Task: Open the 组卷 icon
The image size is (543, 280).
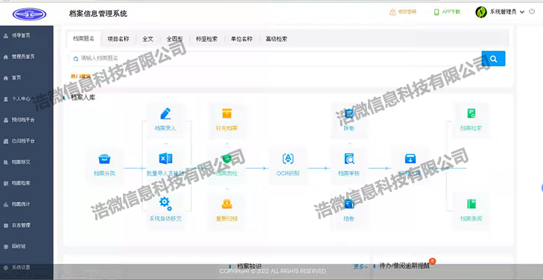Action: coord(349,204)
